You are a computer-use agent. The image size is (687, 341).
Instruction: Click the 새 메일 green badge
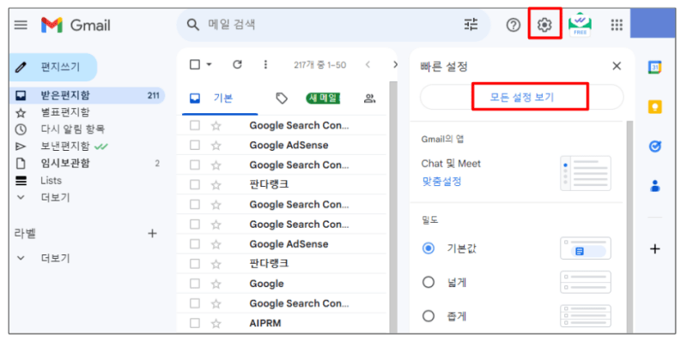click(x=324, y=99)
